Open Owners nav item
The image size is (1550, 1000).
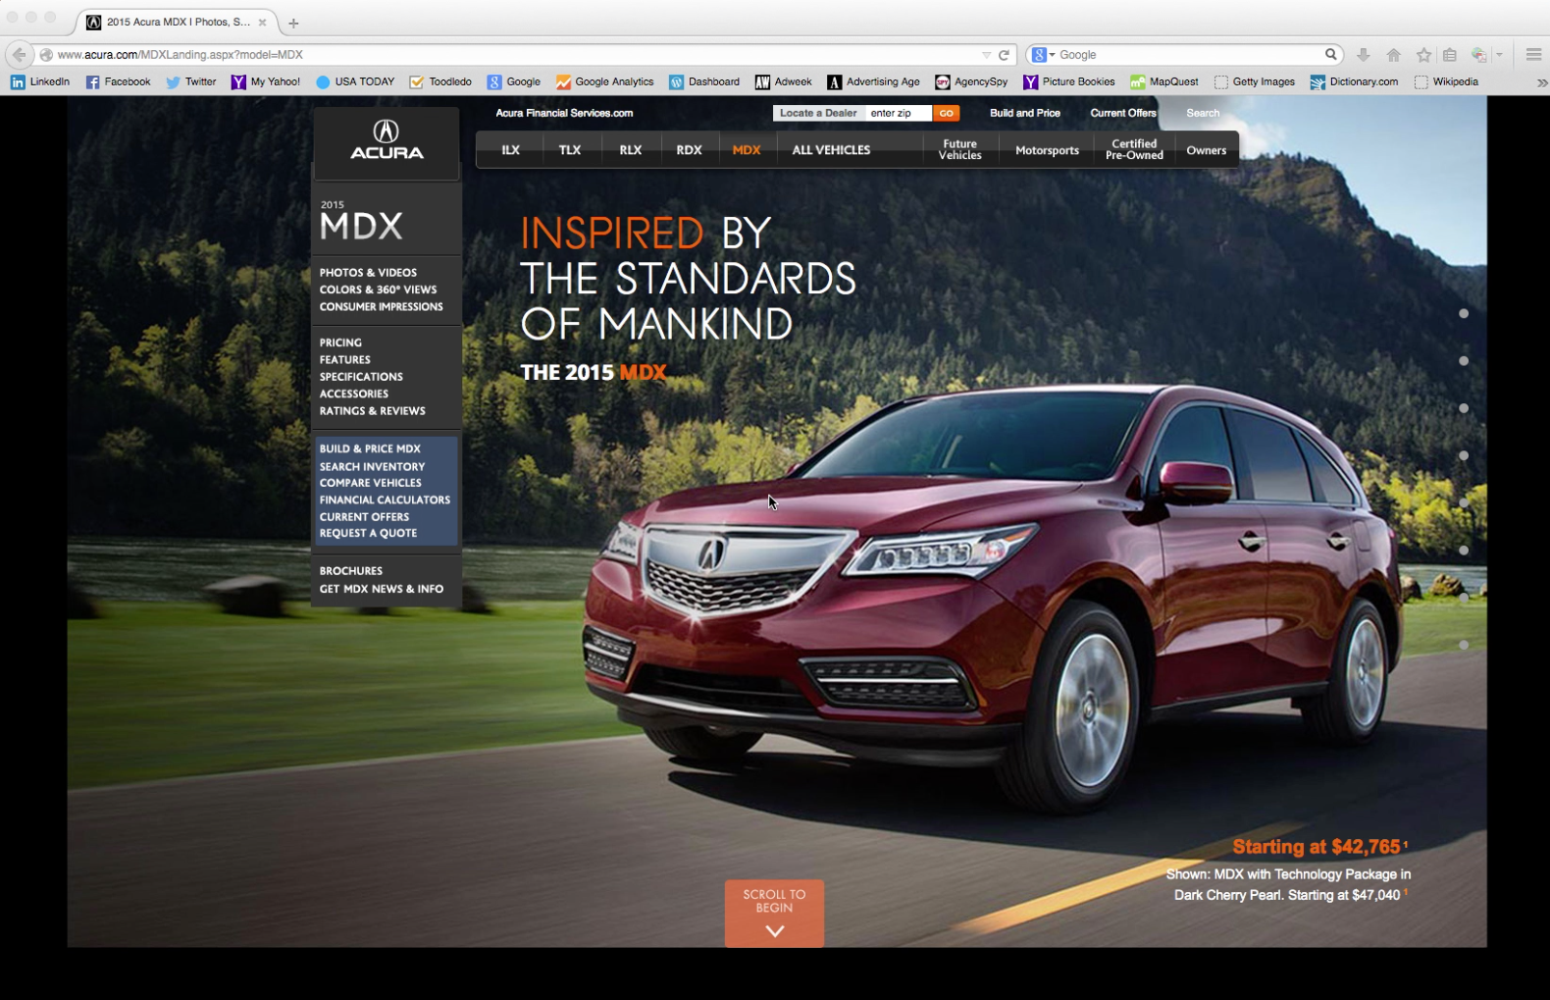[1206, 150]
